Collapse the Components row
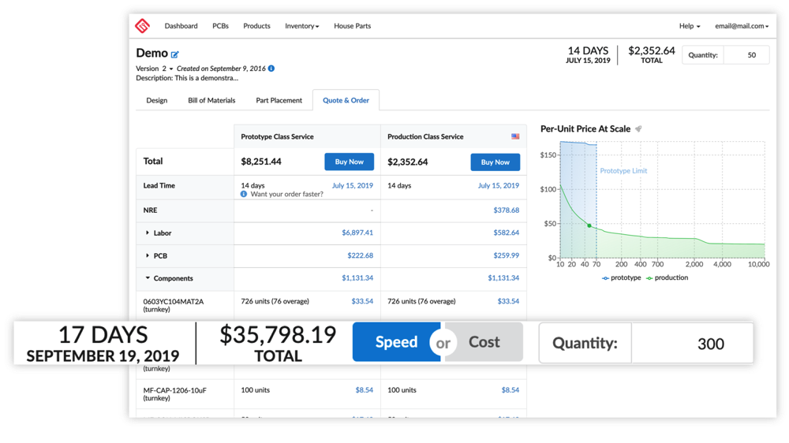 pos(148,278)
